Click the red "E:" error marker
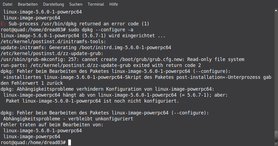Image resolution: width=278 pixels, height=146 pixels. pos(3,24)
